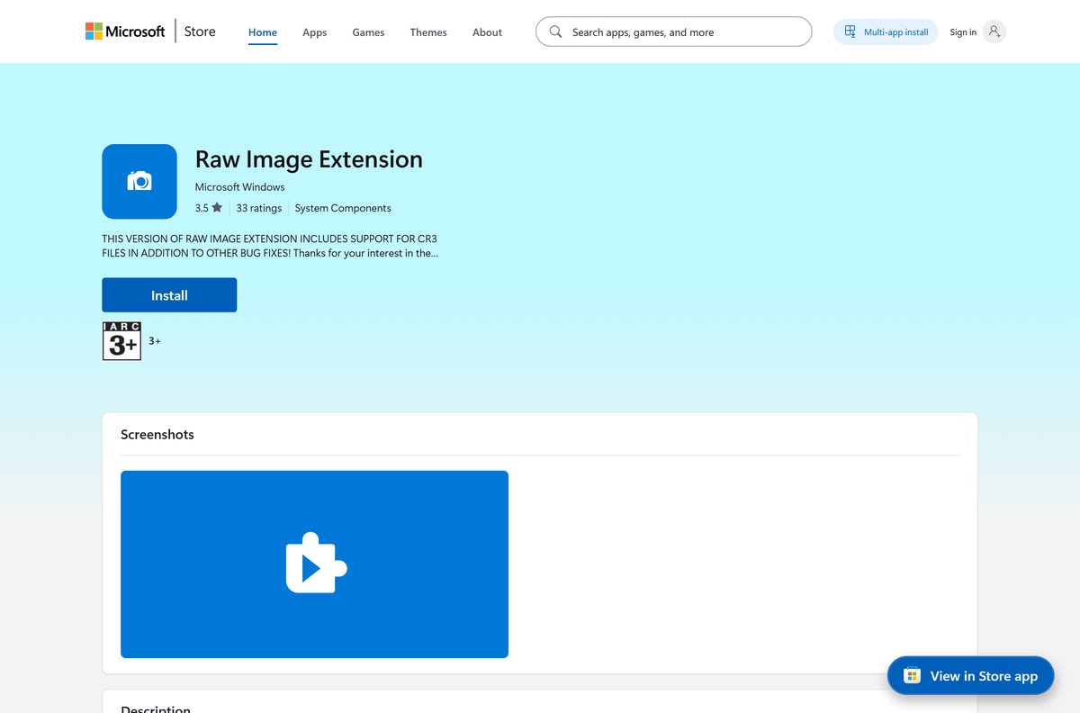Click the Screenshots section heading
Screen dimensions: 1080x713
click(x=157, y=434)
